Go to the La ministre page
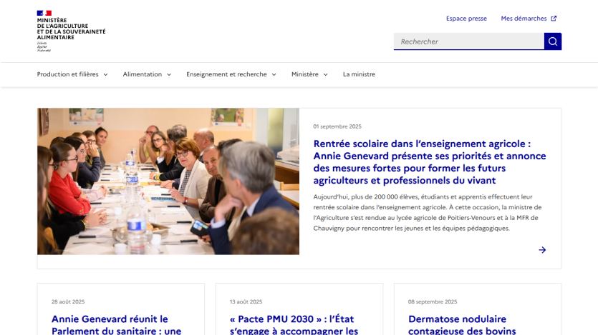This screenshot has width=598, height=335. pyautogui.click(x=359, y=74)
